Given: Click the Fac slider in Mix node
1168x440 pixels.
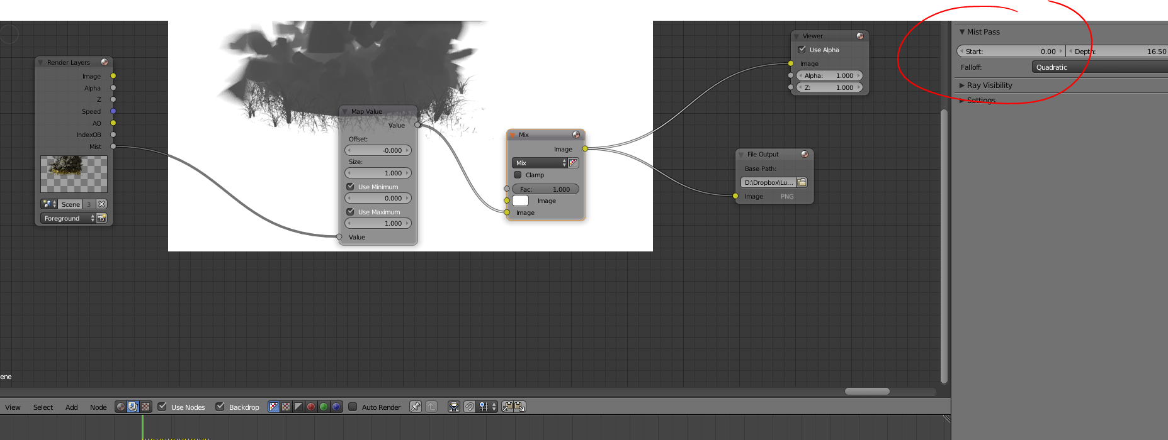Looking at the screenshot, I should (x=545, y=189).
